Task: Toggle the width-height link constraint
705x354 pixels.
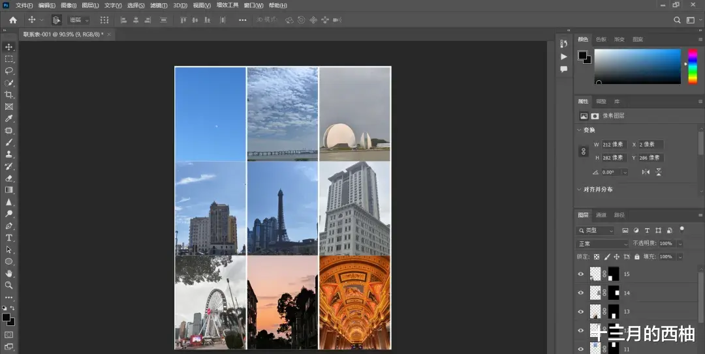Action: 584,151
